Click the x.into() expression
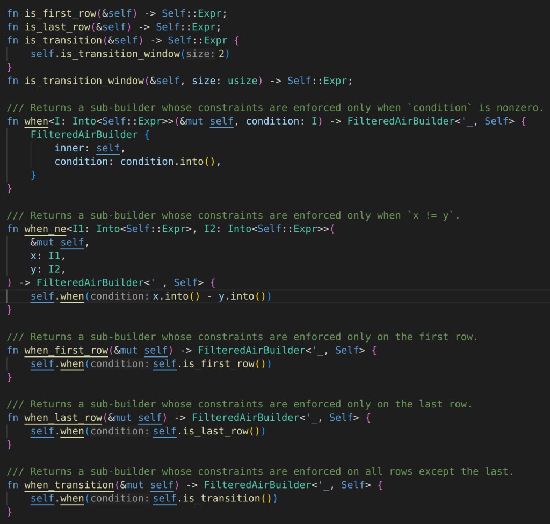 (x=176, y=296)
